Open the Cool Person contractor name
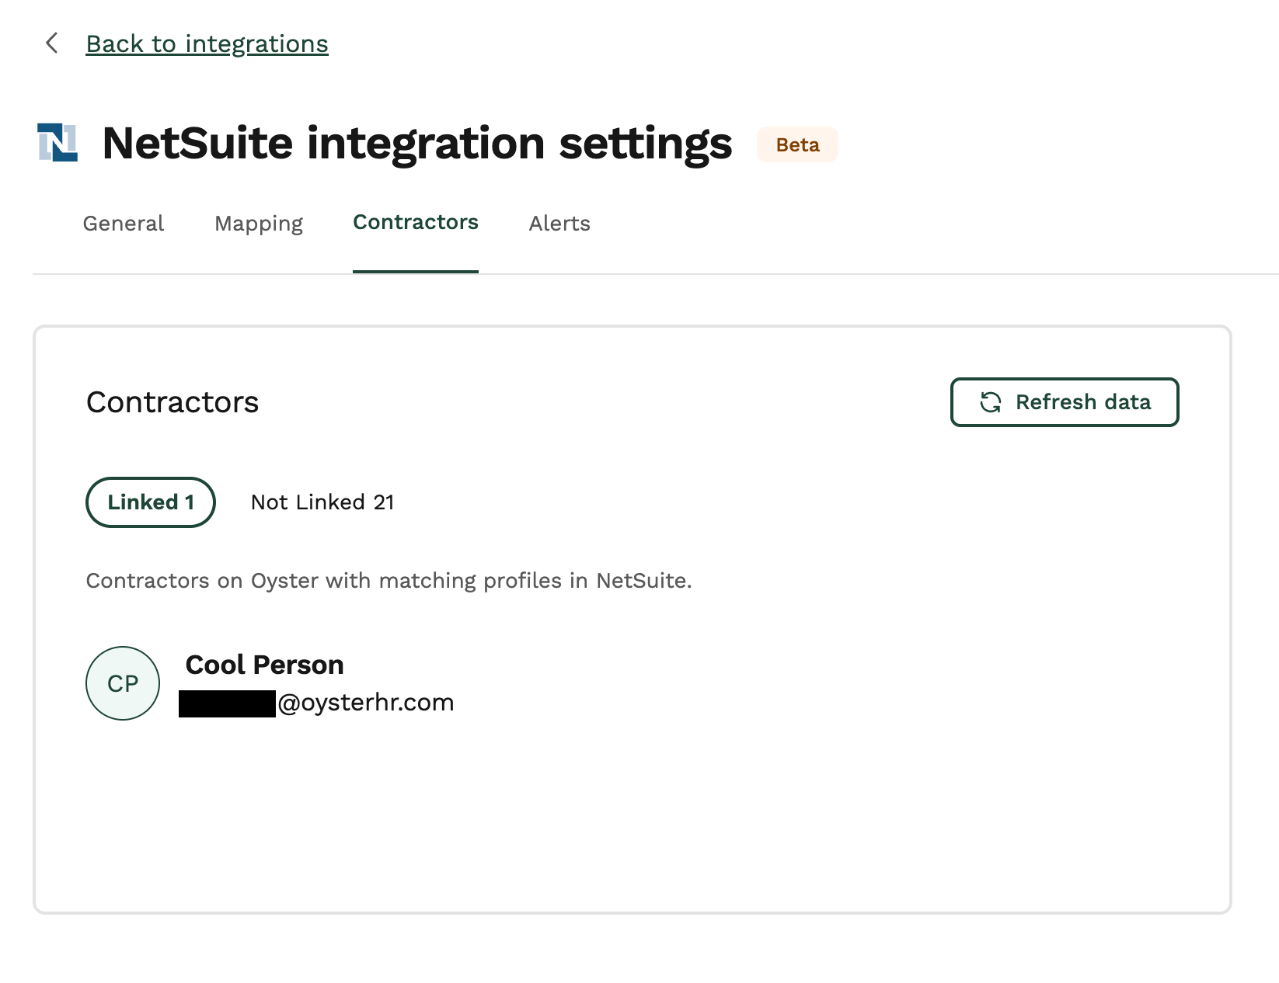The height and width of the screenshot is (983, 1279). pyautogui.click(x=264, y=665)
